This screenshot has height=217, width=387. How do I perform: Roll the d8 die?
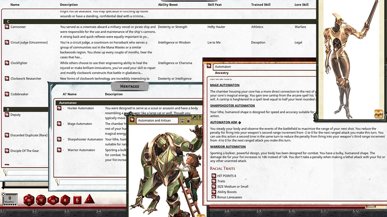coord(65,200)
